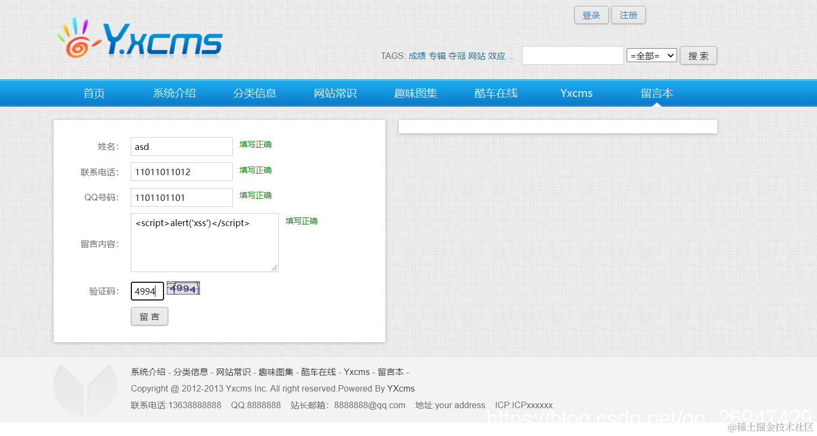Open 首页 in the navigation bar
The height and width of the screenshot is (436, 817).
[94, 93]
